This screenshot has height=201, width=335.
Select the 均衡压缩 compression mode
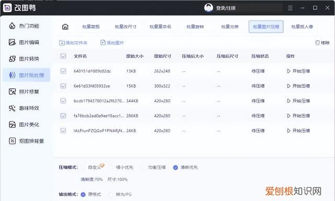[143, 167]
